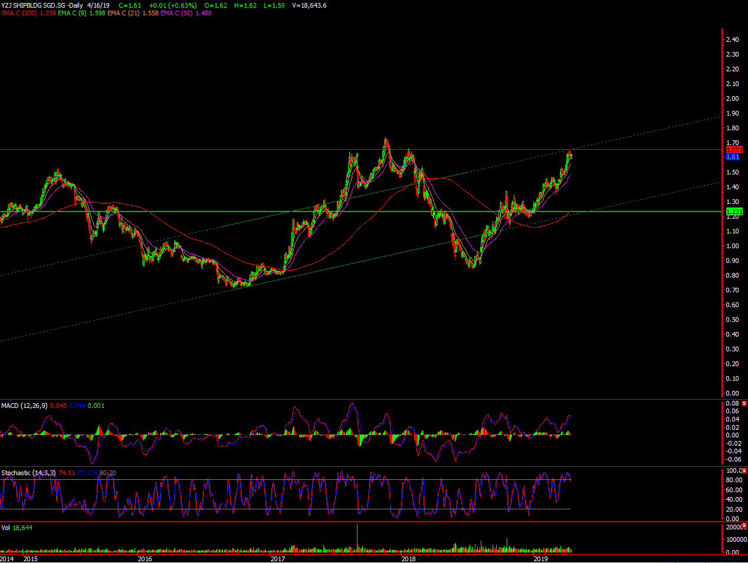Click the 2018 year marker on time axis
Screen dimensions: 748x563
pyautogui.click(x=408, y=559)
